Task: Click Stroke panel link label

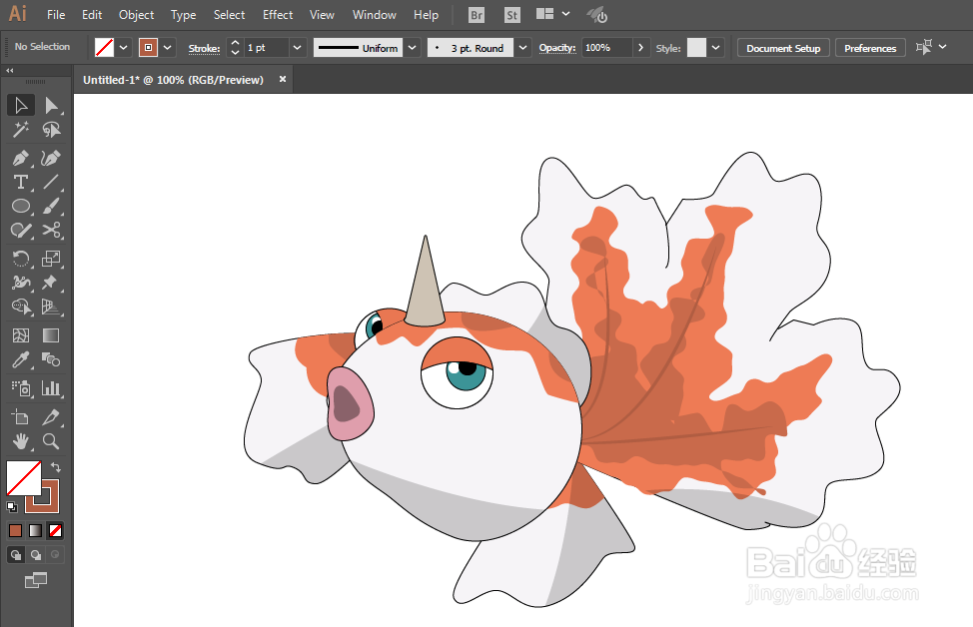Action: coord(204,48)
